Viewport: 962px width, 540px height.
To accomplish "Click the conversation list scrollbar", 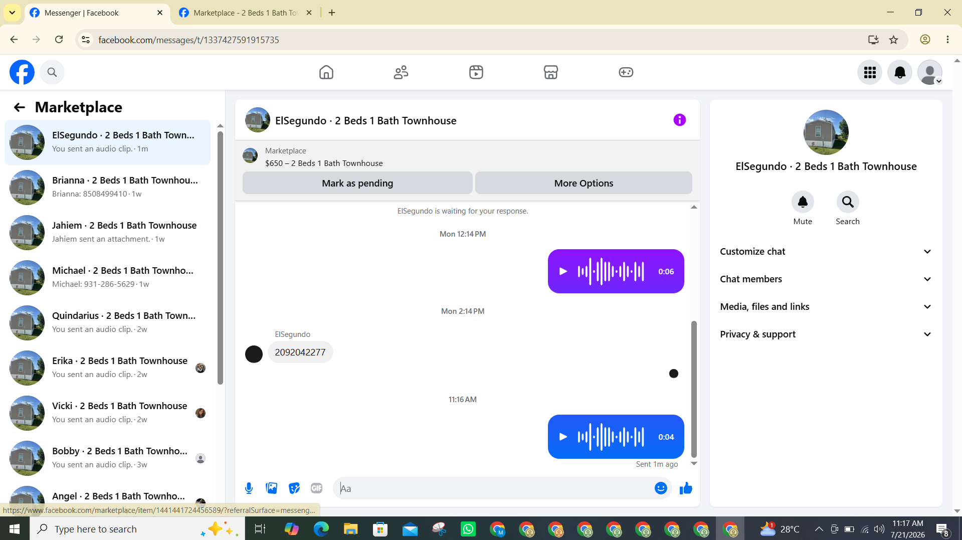I will point(220,258).
